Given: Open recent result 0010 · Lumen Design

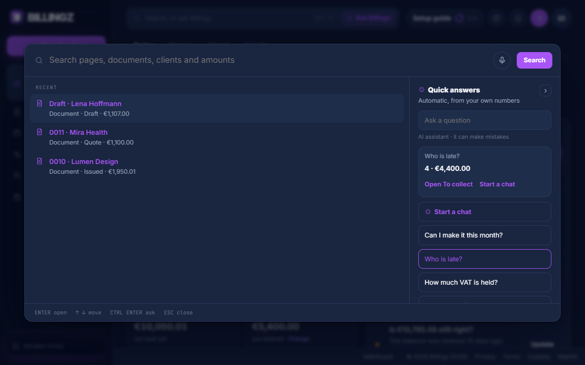Looking at the screenshot, I should [217, 166].
